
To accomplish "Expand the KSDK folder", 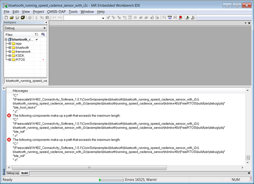I will [10, 56].
